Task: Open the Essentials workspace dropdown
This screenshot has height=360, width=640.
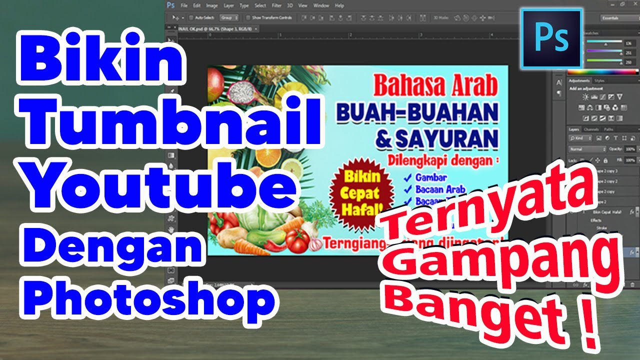Action: (620, 18)
